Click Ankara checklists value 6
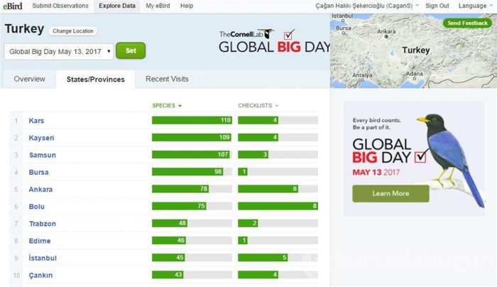Screen dimensions: 497x287 (295, 189)
